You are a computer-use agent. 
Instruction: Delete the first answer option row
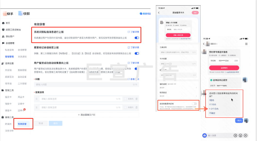136,99
